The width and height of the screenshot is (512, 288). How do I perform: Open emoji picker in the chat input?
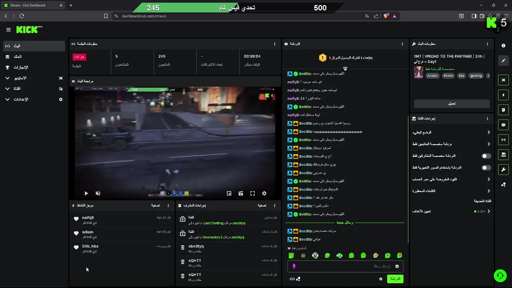coord(397,266)
